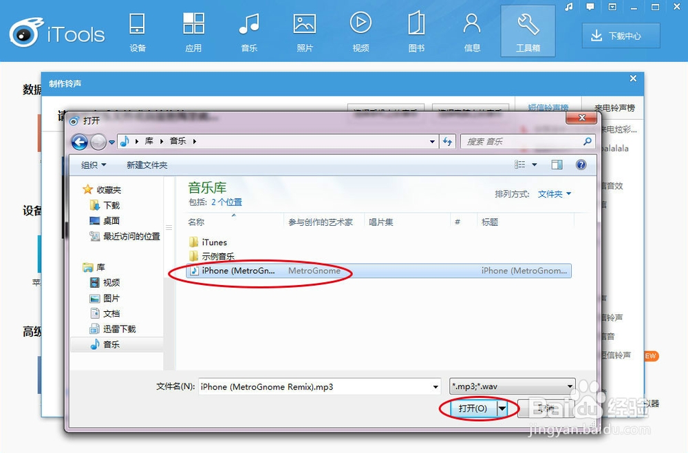688x453 pixels.
Task: Click the 库 breadcrumb in address bar
Action: (x=149, y=141)
